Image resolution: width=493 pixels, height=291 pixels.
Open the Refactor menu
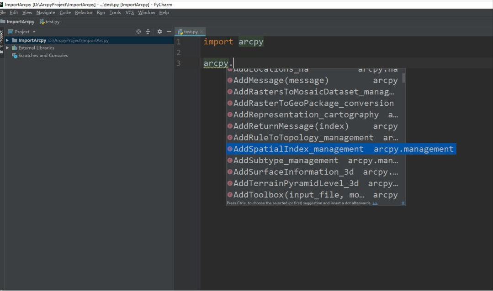click(x=84, y=13)
